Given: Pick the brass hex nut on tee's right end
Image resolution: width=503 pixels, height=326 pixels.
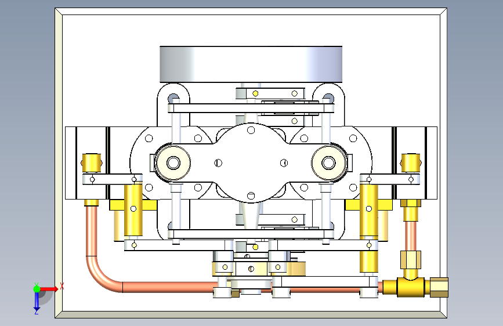Looking at the screenshot, I should click(x=439, y=288).
